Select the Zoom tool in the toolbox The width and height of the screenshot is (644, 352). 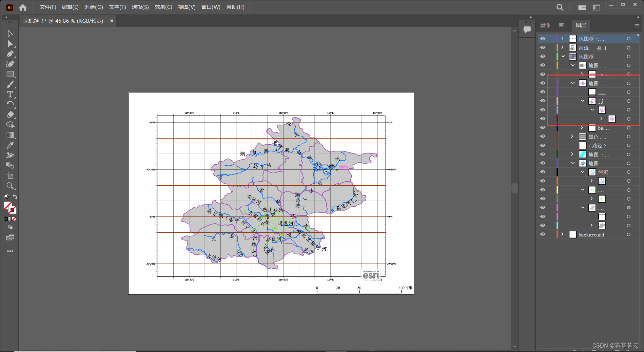[x=10, y=186]
